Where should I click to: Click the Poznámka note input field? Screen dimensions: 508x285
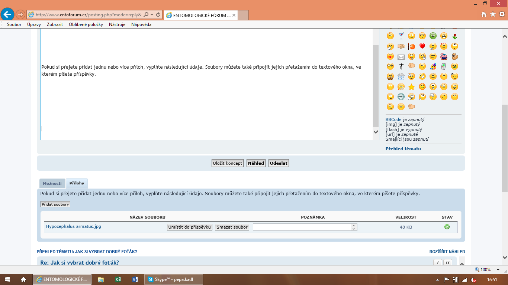pos(302,227)
